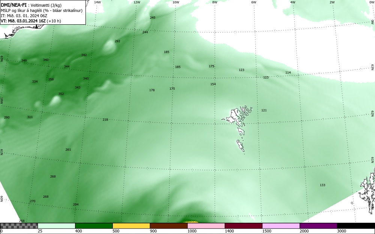The image size is (375, 234).
Task: Click the pale green 25–400 legend swatch
Action: tap(57, 226)
